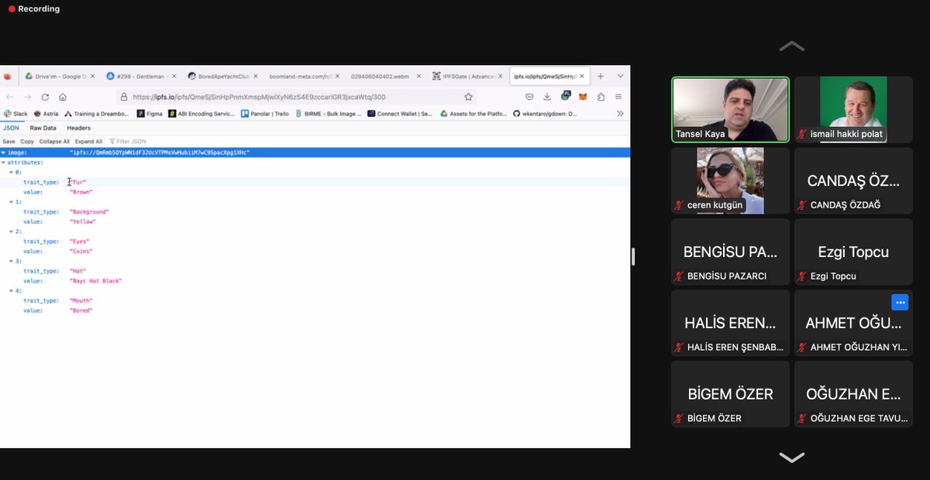
Task: Click the browser forward arrow
Action: point(27,97)
